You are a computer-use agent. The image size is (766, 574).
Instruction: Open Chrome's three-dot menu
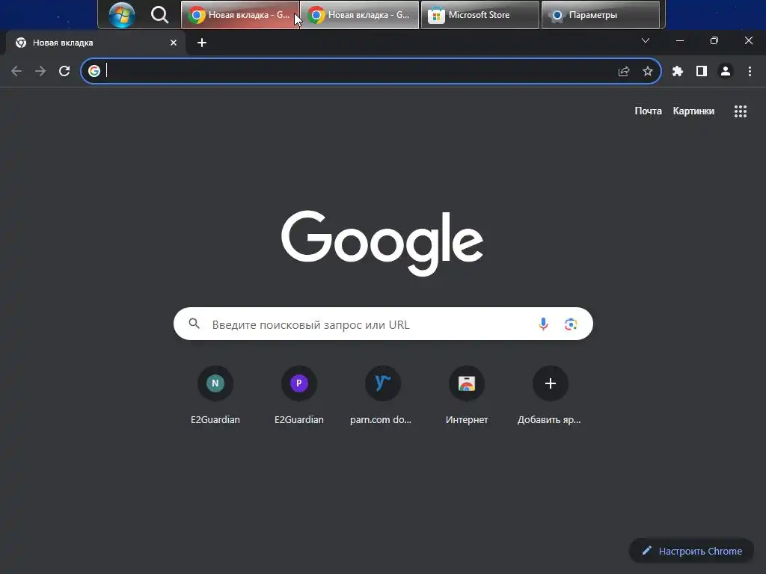750,71
